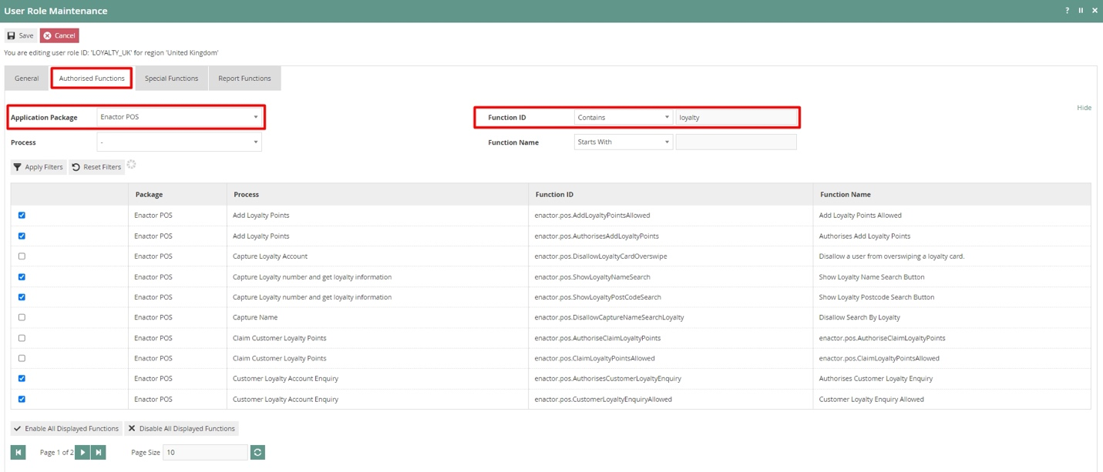Image resolution: width=1103 pixels, height=472 pixels.
Task: Open the General tab
Action: (x=26, y=78)
